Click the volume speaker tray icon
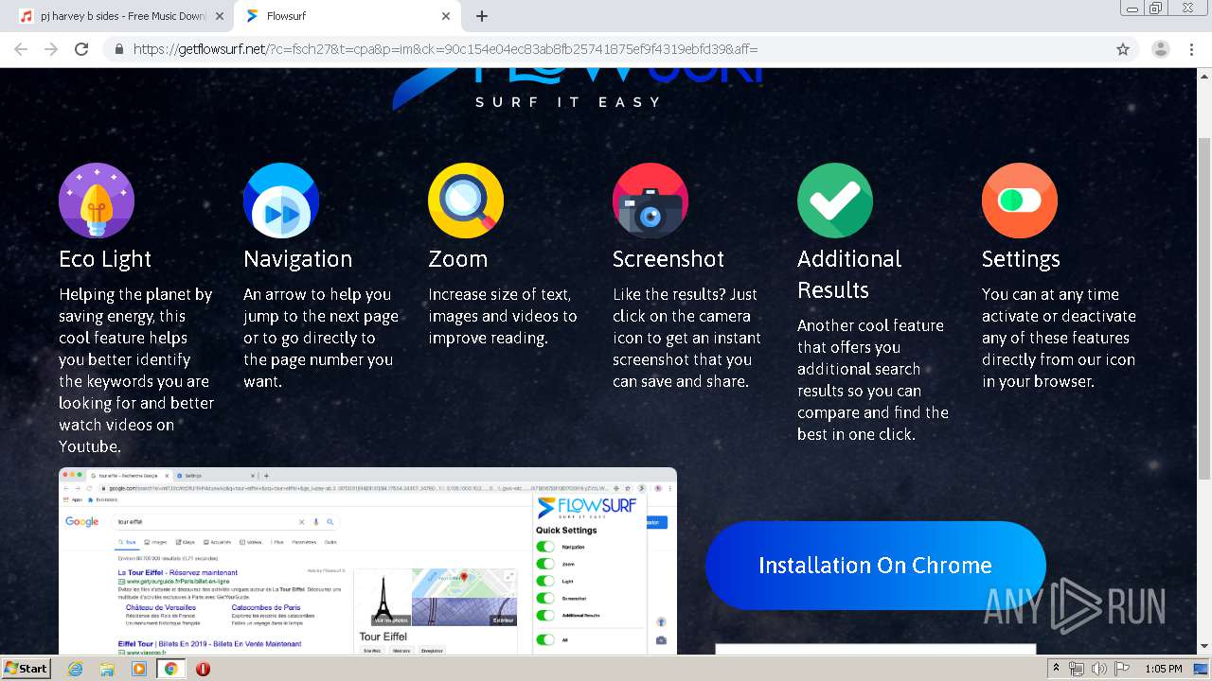Viewport: 1212px width, 681px height. click(x=1098, y=669)
